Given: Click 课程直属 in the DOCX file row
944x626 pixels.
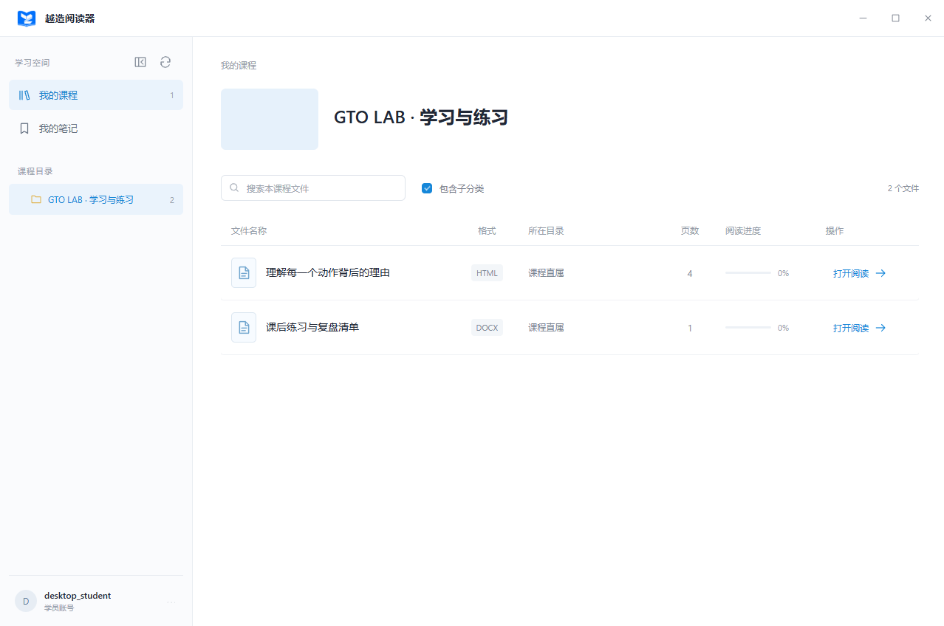Looking at the screenshot, I should (546, 328).
